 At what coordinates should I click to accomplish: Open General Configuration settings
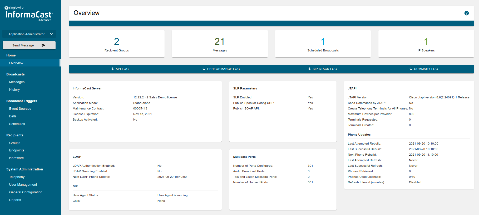(26, 192)
